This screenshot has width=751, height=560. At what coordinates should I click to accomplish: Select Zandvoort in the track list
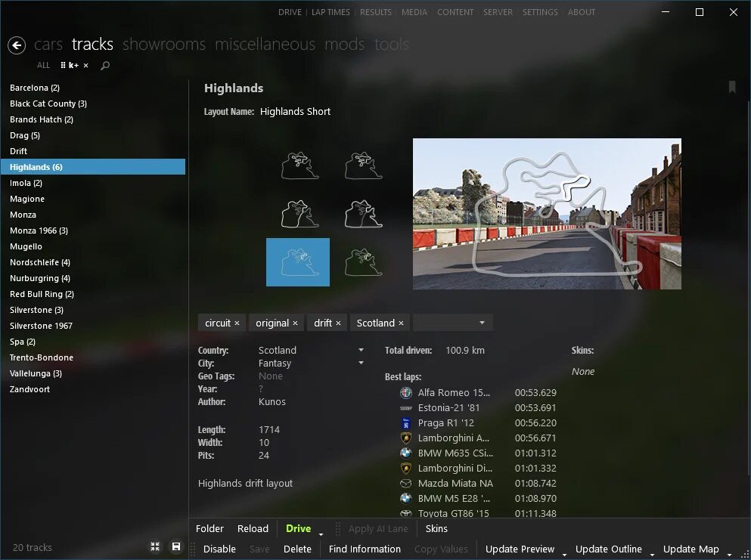[x=92, y=390]
